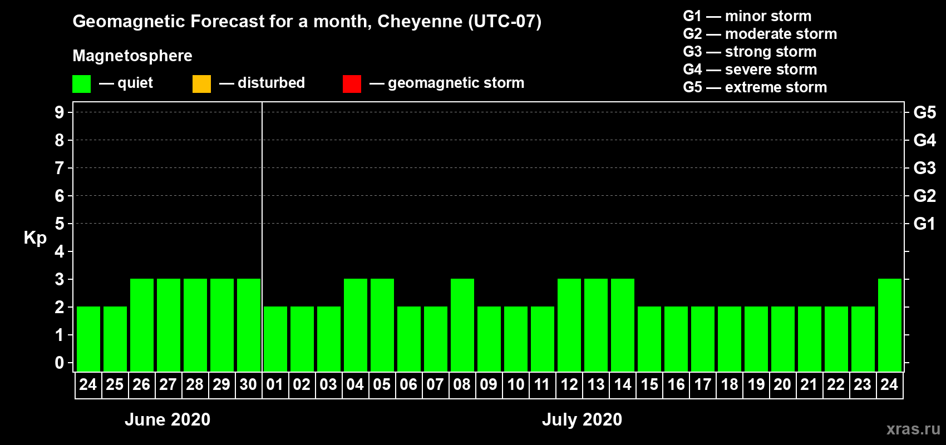
Task: Click the red geomagnetic storm legend swatch
Action: tap(352, 84)
